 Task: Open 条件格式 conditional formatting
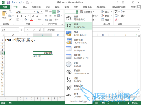click(x=87, y=12)
